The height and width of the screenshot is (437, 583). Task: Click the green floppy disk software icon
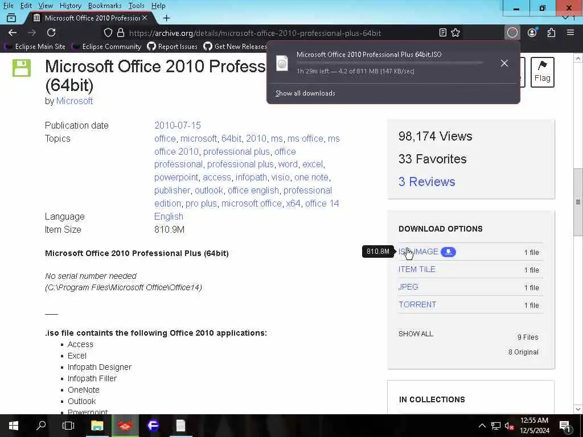[22, 68]
